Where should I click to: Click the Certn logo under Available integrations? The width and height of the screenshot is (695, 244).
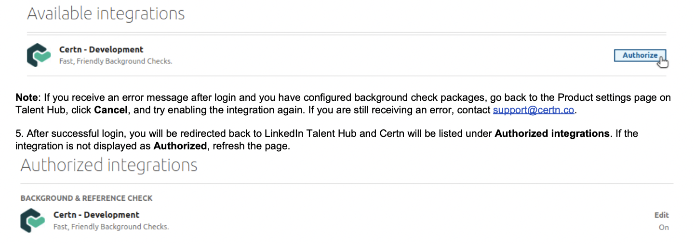[39, 55]
